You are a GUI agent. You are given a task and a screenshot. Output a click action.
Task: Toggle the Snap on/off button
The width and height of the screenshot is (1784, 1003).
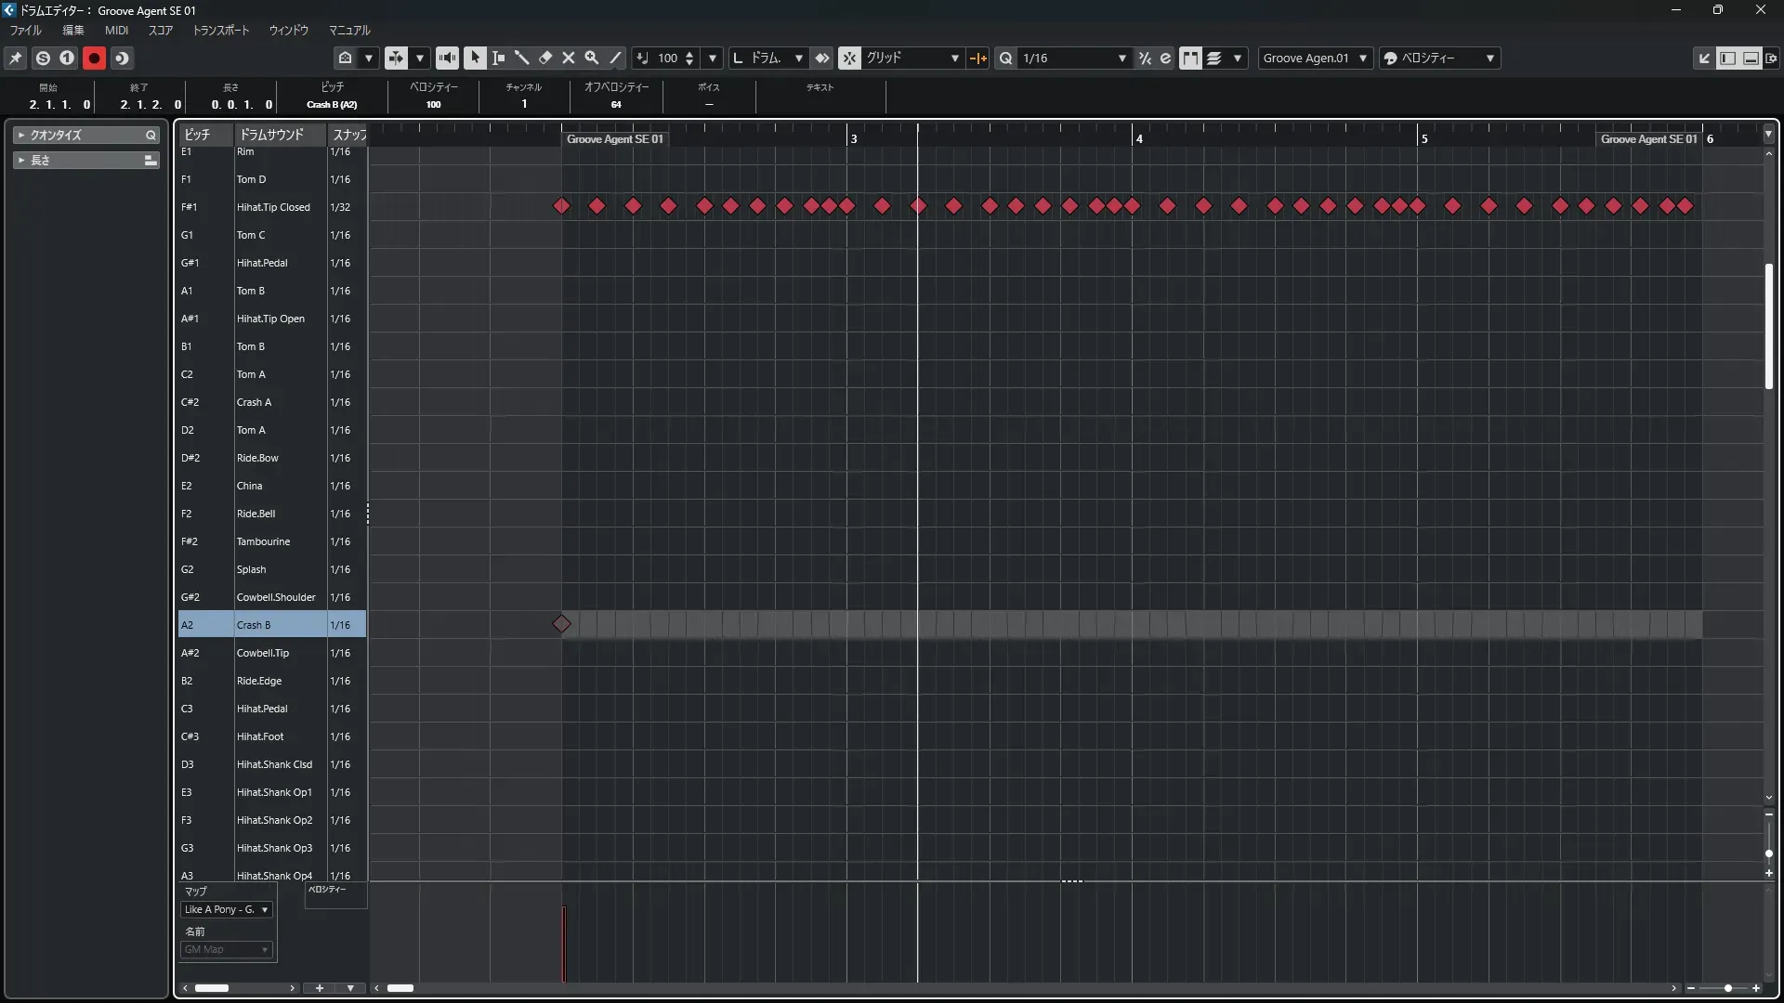849,59
